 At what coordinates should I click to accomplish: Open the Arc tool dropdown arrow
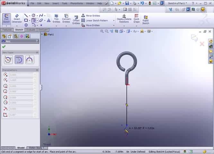(x=37, y=21)
